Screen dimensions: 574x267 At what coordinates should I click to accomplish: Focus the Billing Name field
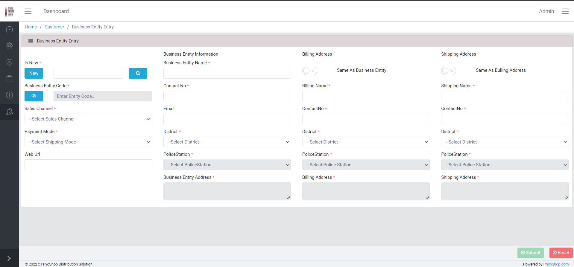[x=366, y=96]
